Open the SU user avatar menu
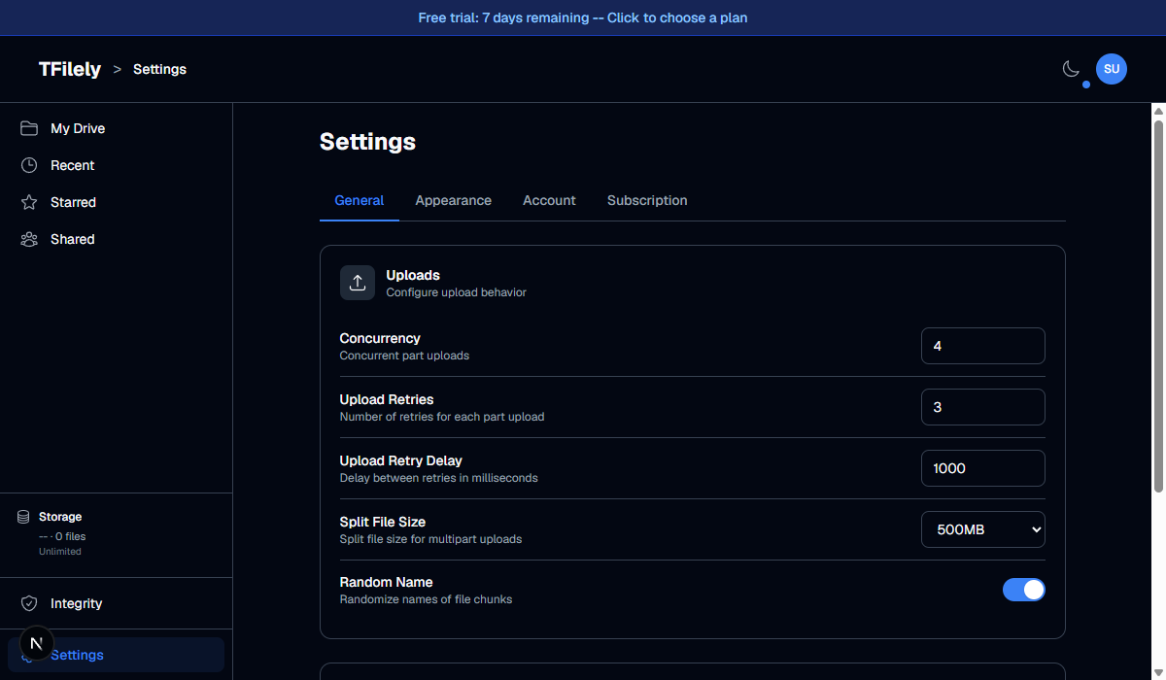 click(1112, 69)
